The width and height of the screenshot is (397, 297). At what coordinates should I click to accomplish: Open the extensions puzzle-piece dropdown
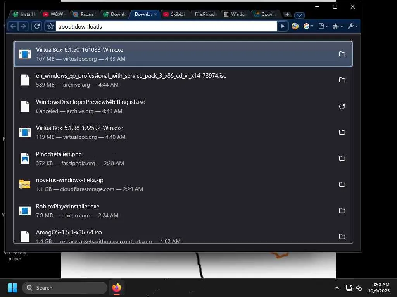338,26
